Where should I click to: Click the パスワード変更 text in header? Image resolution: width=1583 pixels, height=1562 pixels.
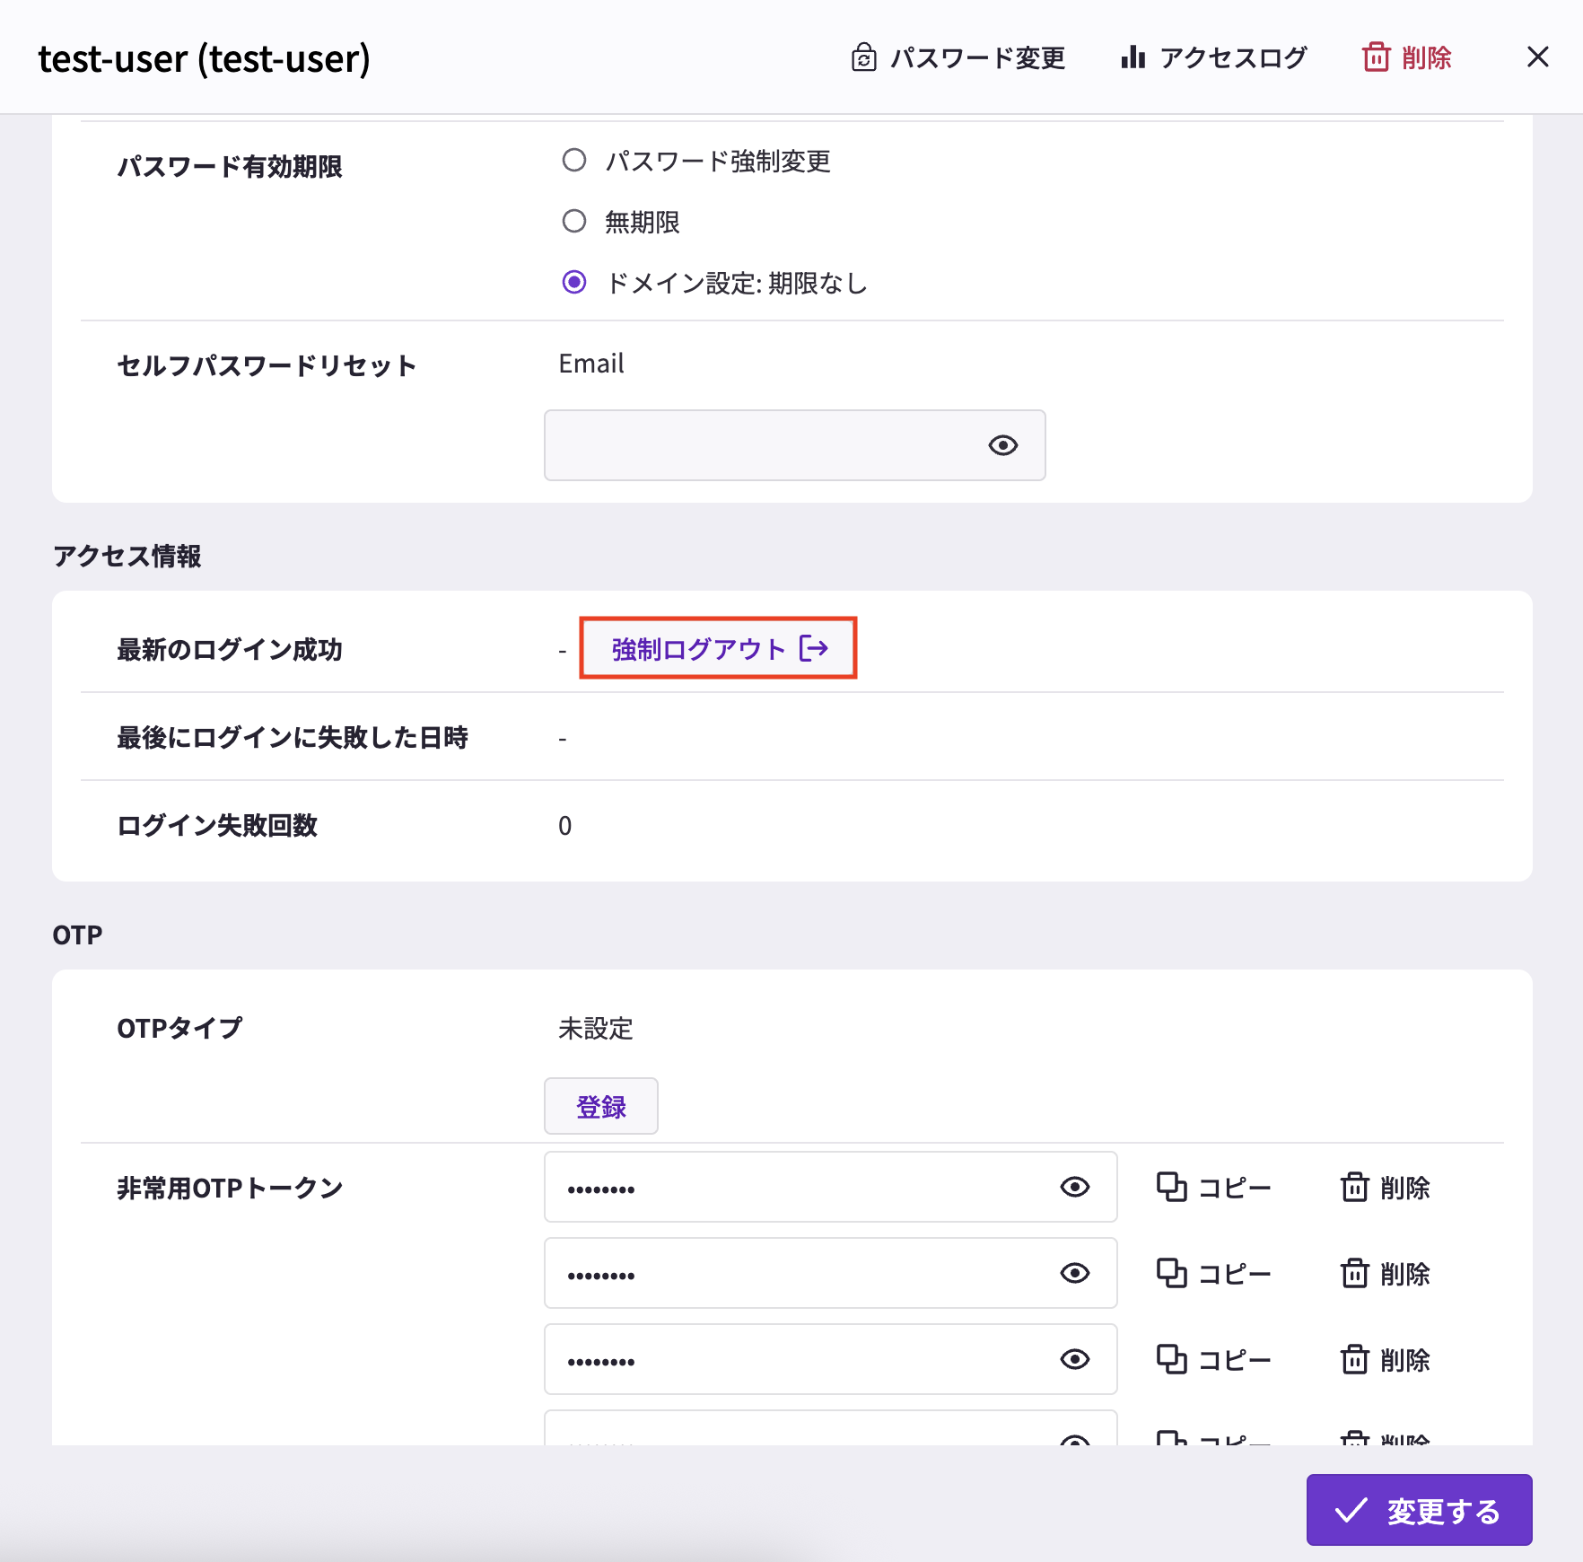tap(977, 57)
